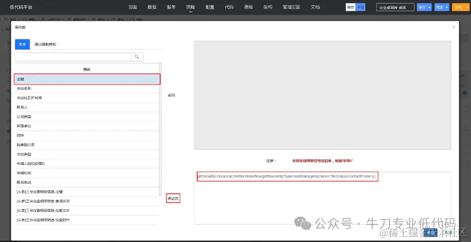Screen dimensions: 471x242
Task: Expand the 保存 button dropdown arrow
Action: 430,7
